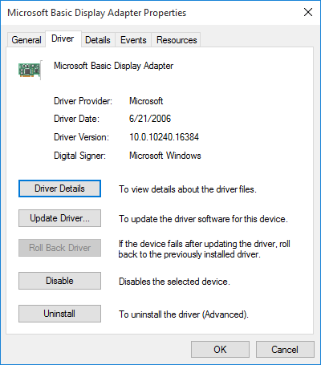Open the Details tab

click(x=98, y=40)
